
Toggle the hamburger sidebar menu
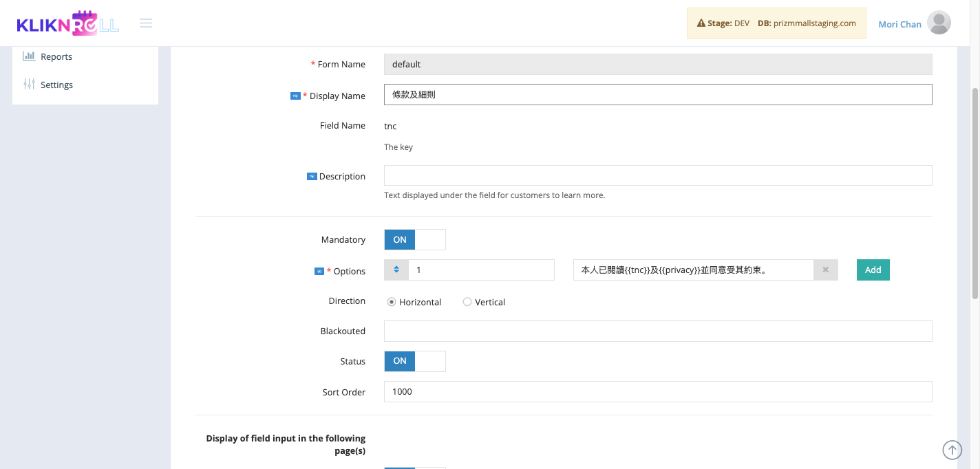click(x=146, y=23)
